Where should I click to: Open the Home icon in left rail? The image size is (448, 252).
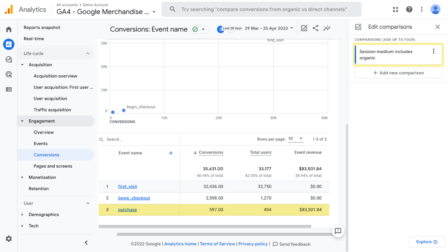click(9, 29)
